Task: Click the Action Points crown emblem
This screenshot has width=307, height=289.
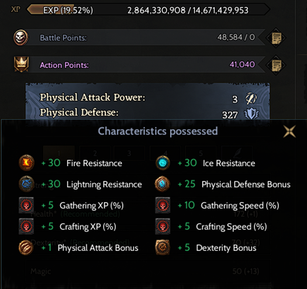Action: [x=21, y=64]
